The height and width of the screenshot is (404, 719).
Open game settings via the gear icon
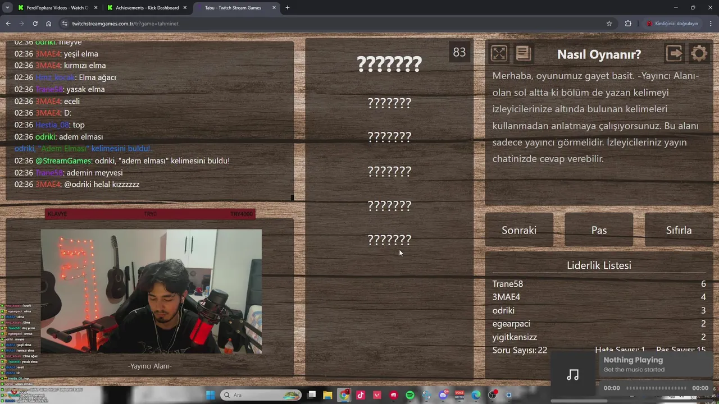click(x=699, y=53)
